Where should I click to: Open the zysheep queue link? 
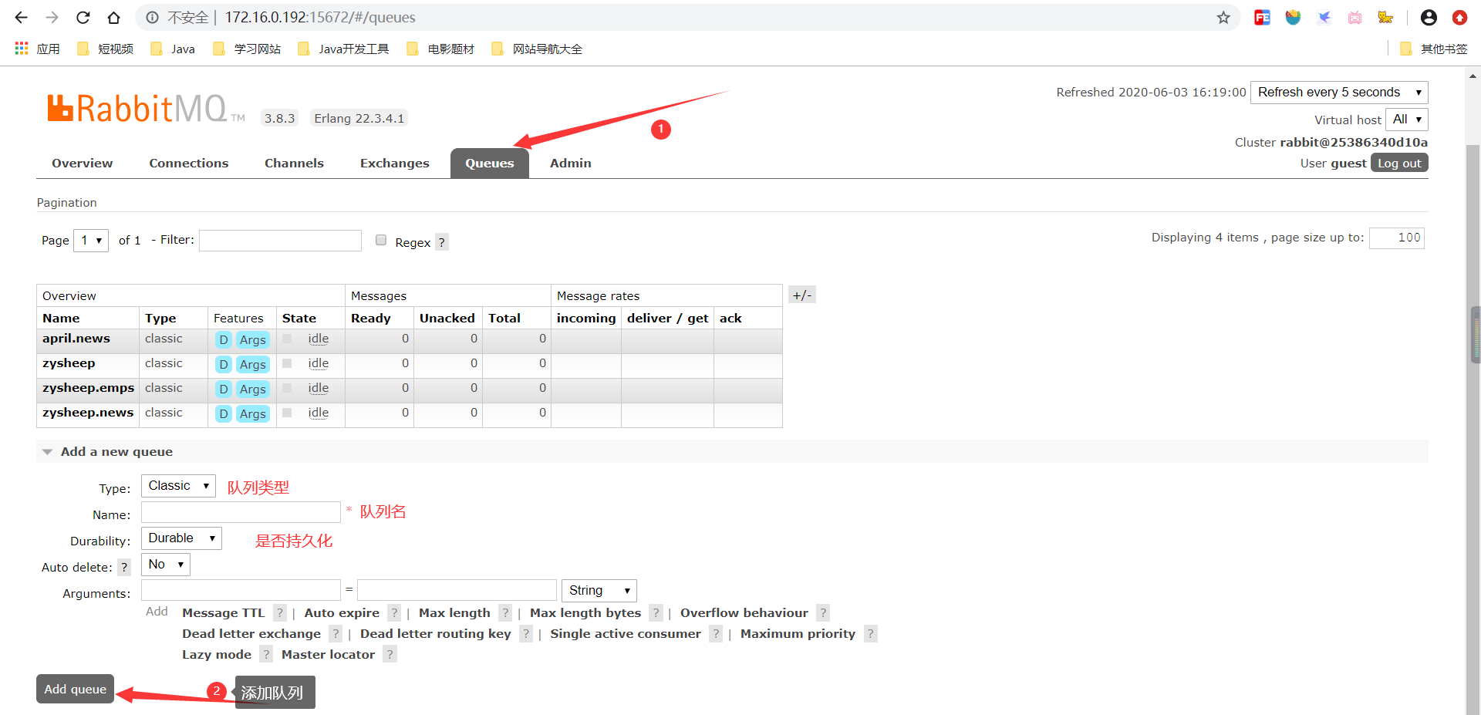click(69, 363)
